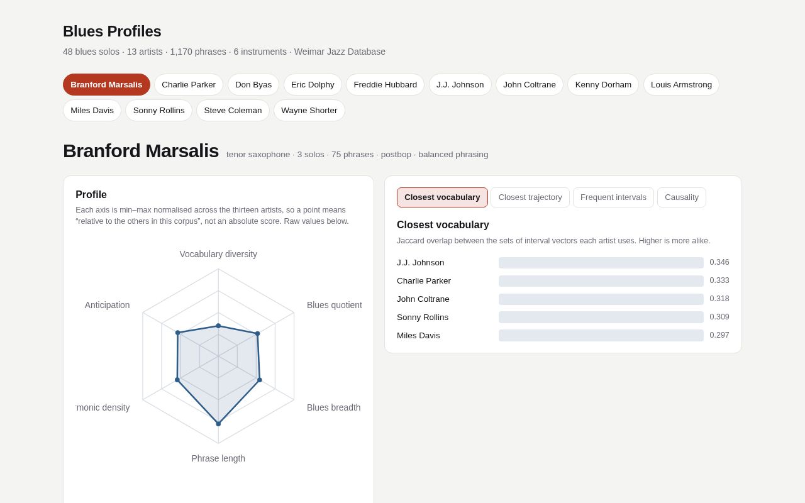The image size is (805, 503).
Task: Choose the Don Byas artist chip
Action: (253, 85)
